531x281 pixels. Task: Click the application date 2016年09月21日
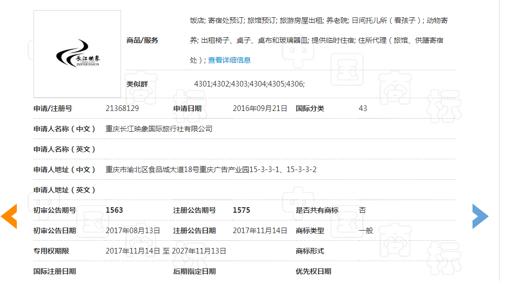(x=260, y=108)
